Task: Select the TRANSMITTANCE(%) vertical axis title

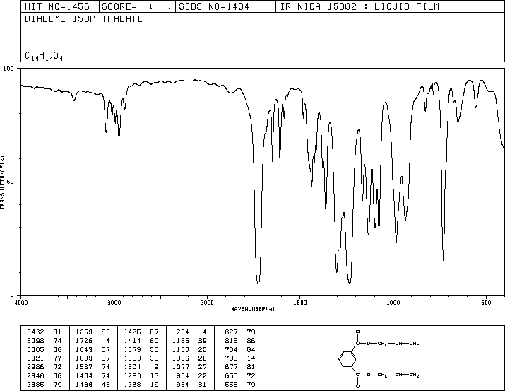Action: pyautogui.click(x=2, y=182)
